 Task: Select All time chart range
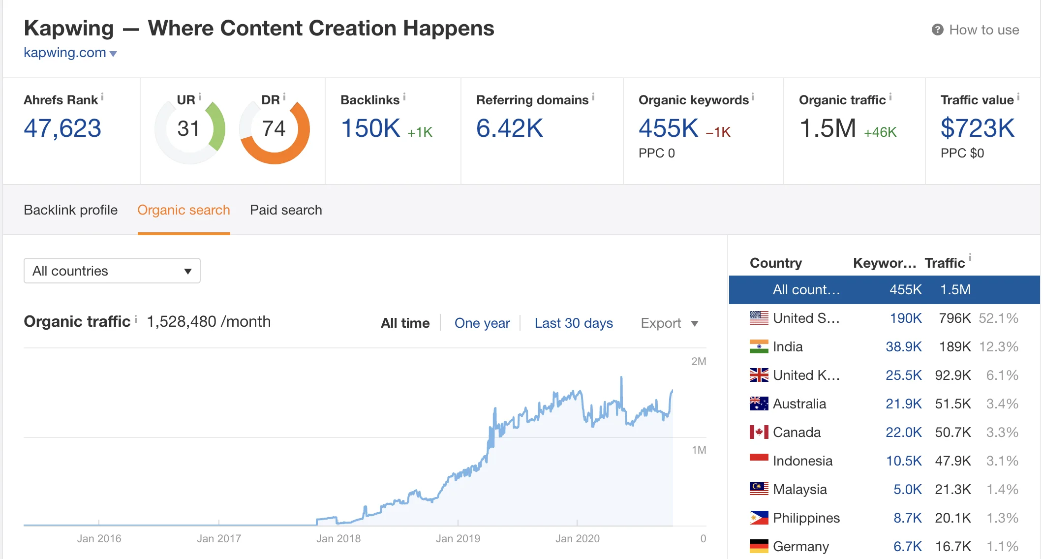tap(405, 323)
